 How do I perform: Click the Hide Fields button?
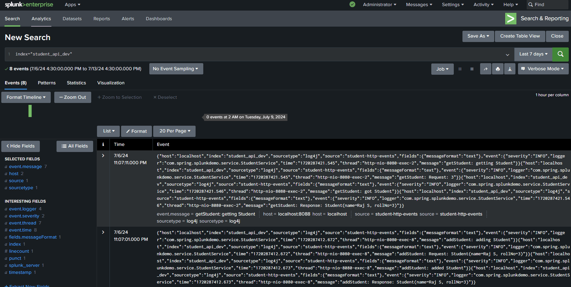coord(21,146)
